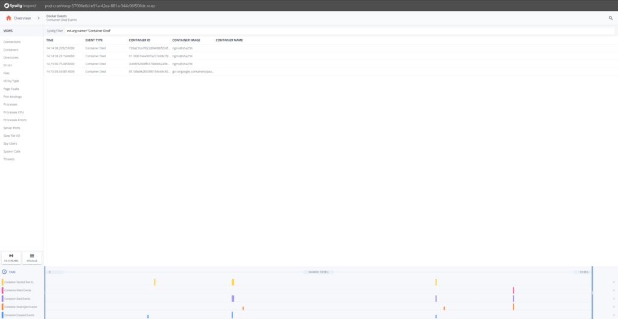618x319 pixels.
Task: Click the duration 59.98 s label
Action: [x=318, y=272]
